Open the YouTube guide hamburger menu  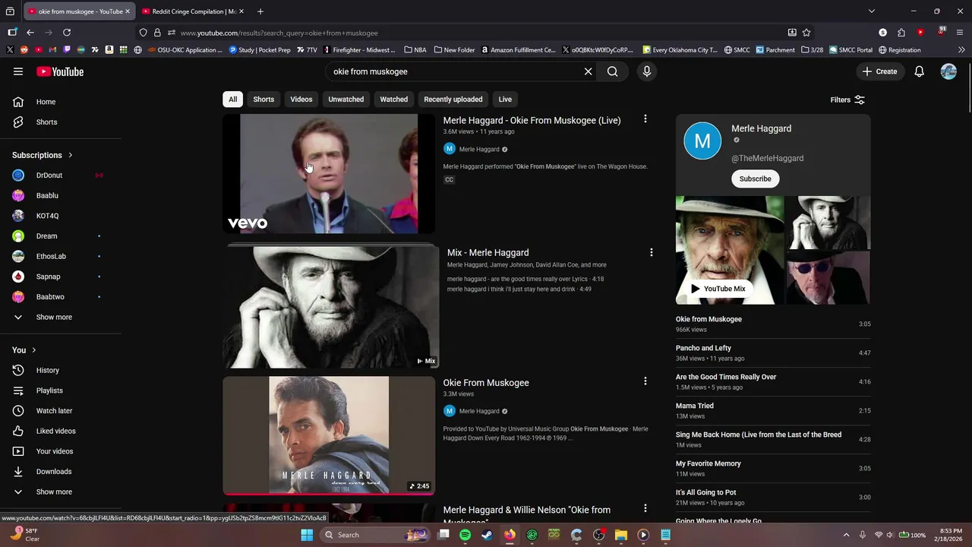click(18, 71)
